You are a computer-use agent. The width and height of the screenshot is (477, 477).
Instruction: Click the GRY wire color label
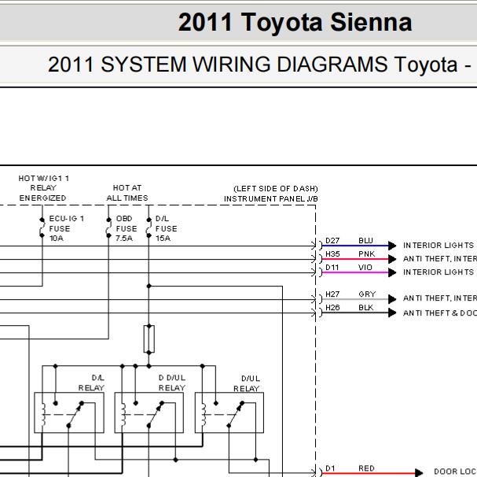pos(367,294)
